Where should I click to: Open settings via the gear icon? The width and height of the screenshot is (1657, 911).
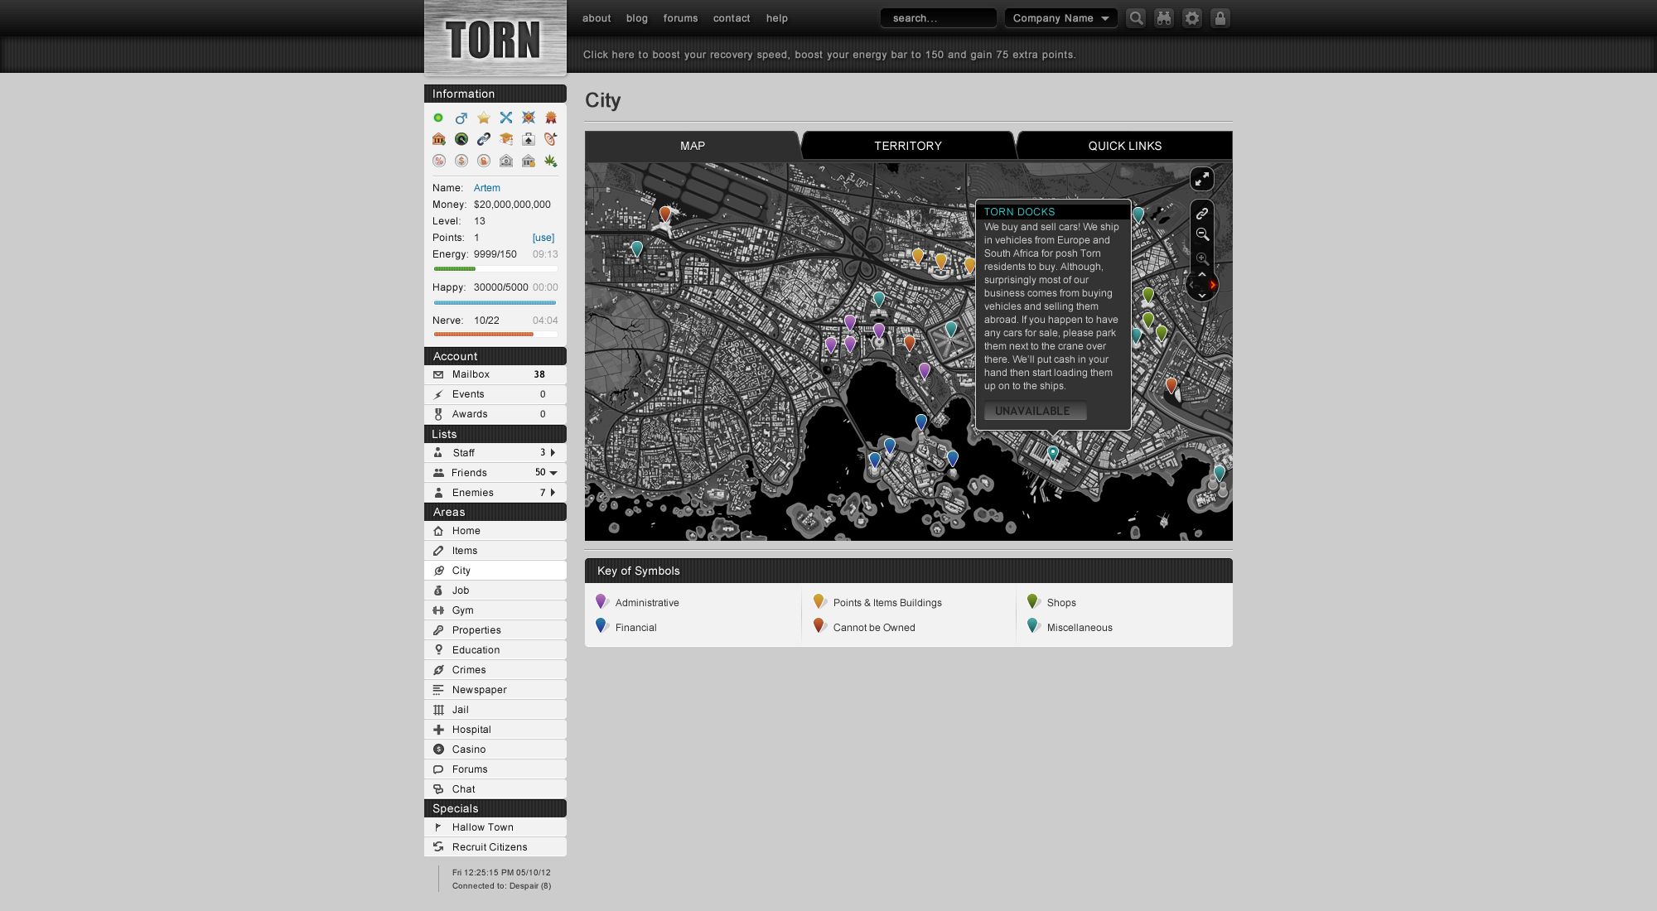coord(1192,18)
